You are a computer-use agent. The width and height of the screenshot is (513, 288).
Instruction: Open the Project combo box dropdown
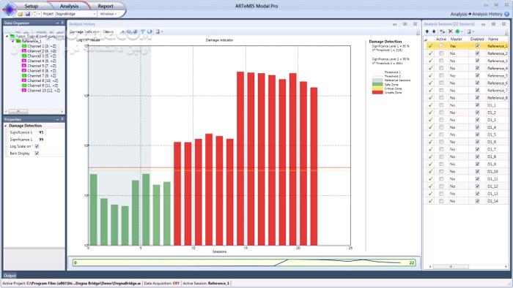[x=95, y=14]
